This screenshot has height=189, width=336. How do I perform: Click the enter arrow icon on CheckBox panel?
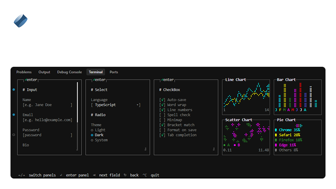[163, 79]
